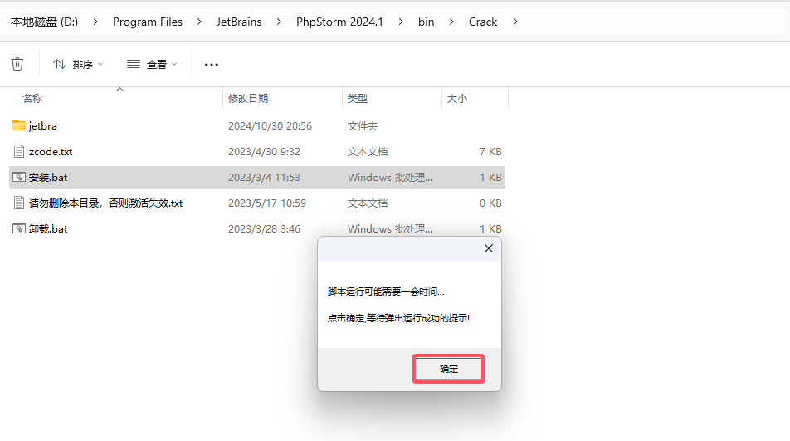Click 脚本运行可能需要一会时间 dialog message

click(386, 292)
